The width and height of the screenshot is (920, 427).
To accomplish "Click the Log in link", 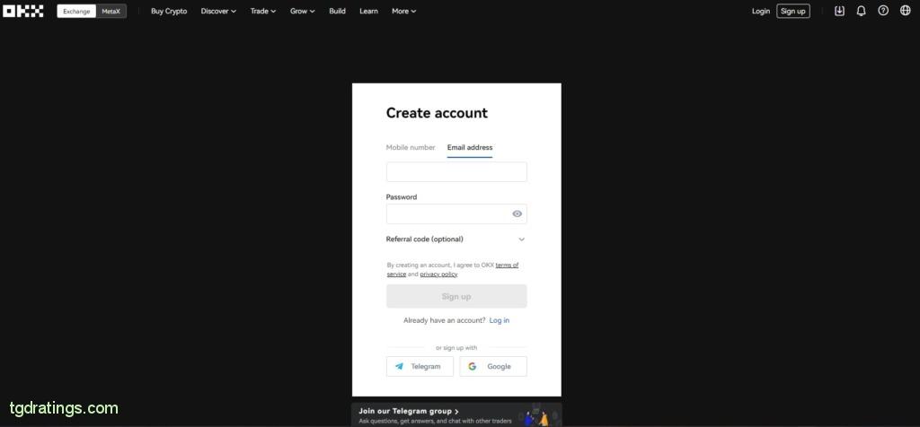I will pyautogui.click(x=500, y=320).
